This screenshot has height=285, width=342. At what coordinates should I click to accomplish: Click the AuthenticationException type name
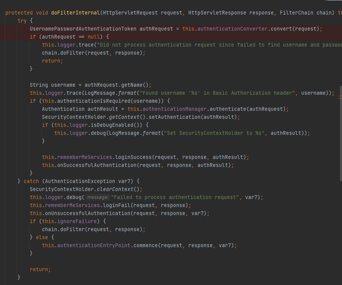tap(80, 181)
